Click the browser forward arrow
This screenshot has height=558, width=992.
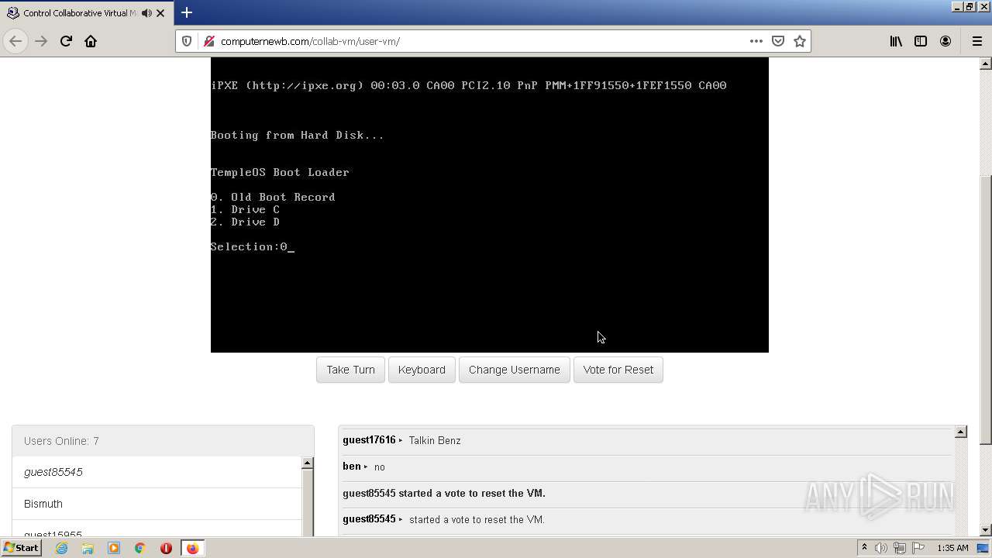click(41, 41)
